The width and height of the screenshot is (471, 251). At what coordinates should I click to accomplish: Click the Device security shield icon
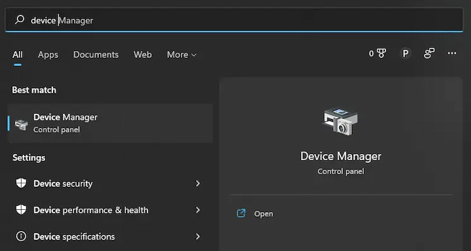21,183
